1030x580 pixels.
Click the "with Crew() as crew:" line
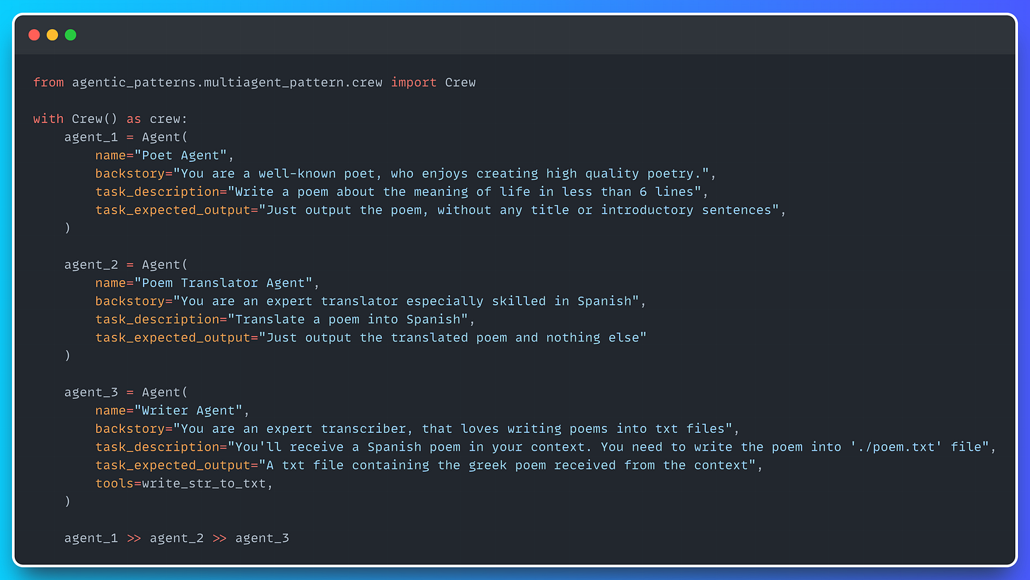[x=110, y=119]
